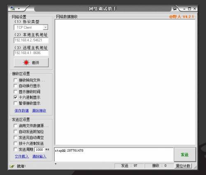Uncheck the 十六进制显示 checkbox
This screenshot has height=175, width=206.
15,97
